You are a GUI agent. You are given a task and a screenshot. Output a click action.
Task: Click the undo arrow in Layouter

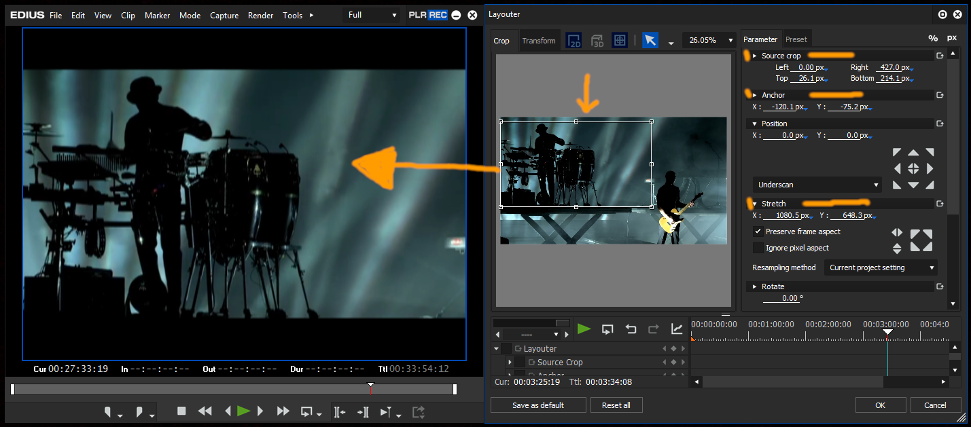631,329
